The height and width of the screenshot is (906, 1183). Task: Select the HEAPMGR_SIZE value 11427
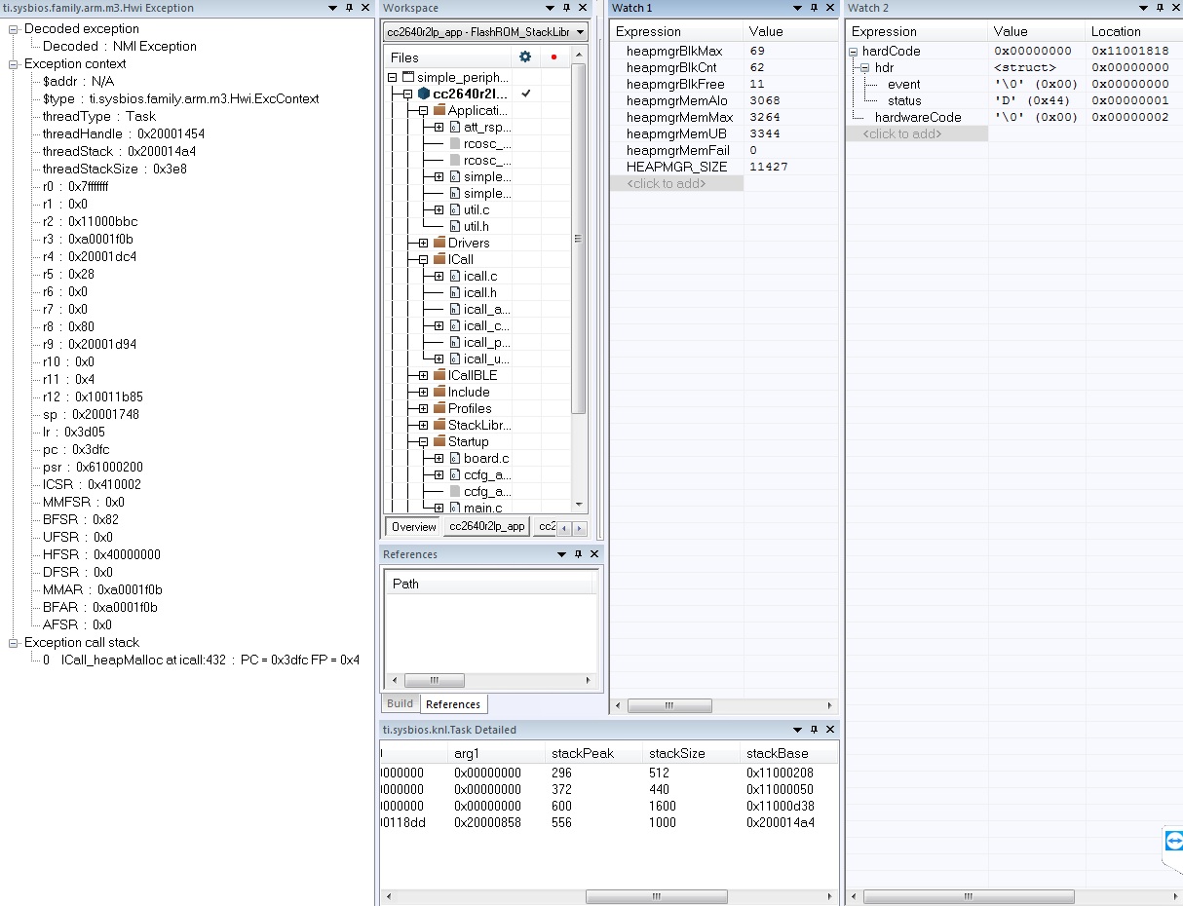[x=770, y=167]
